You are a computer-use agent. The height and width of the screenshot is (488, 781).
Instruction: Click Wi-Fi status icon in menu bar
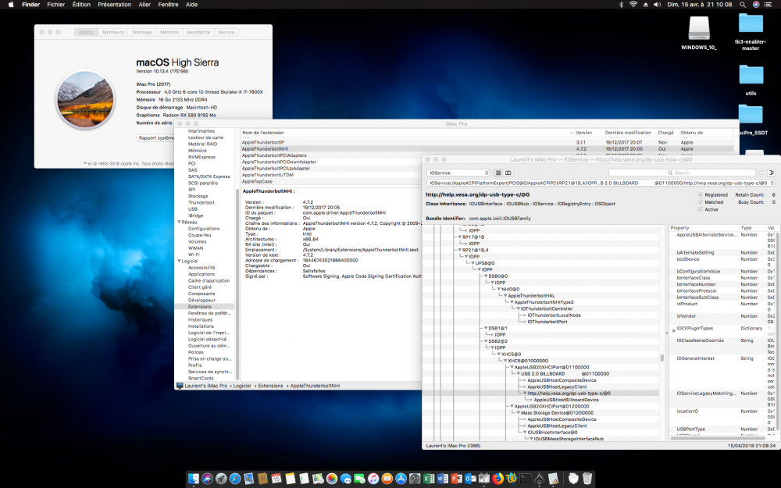[633, 5]
